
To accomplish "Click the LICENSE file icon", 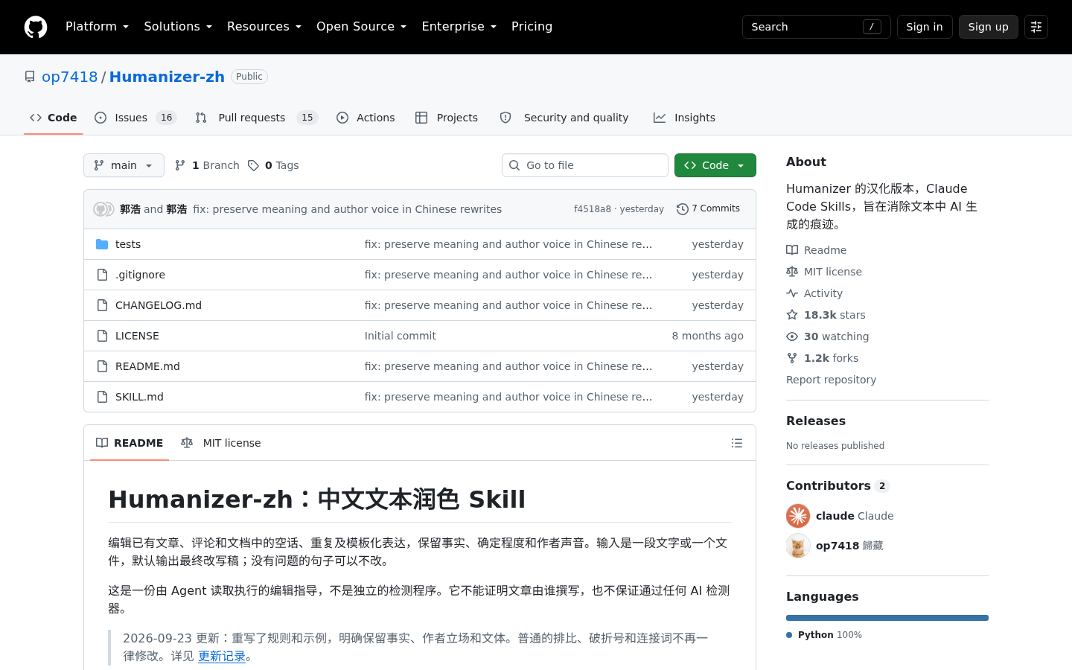I will tap(102, 336).
